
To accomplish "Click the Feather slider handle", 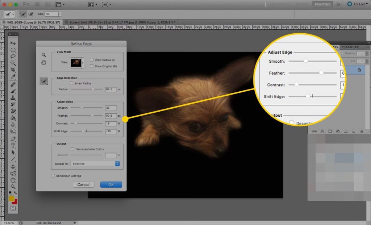I will (92, 116).
